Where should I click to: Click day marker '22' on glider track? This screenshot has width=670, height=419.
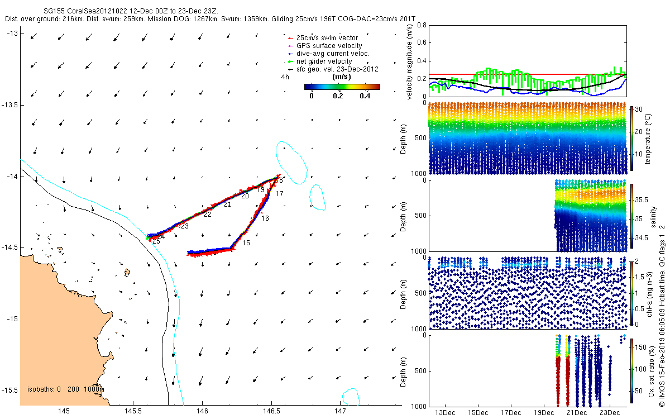208,215
